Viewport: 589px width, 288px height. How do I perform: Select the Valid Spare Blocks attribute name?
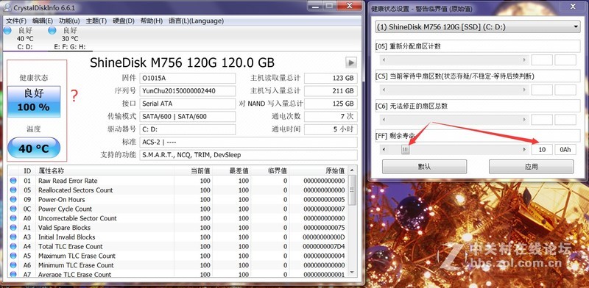(x=64, y=227)
